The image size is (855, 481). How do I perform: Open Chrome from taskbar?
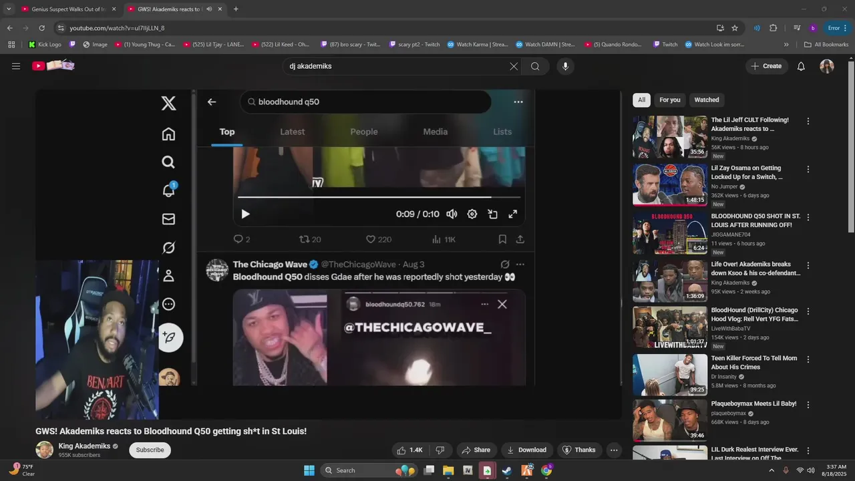pyautogui.click(x=546, y=470)
